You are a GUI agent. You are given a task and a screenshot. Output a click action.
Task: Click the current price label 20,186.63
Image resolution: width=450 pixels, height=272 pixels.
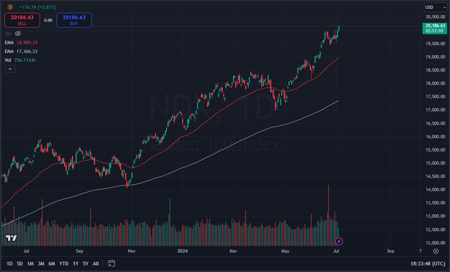435,28
